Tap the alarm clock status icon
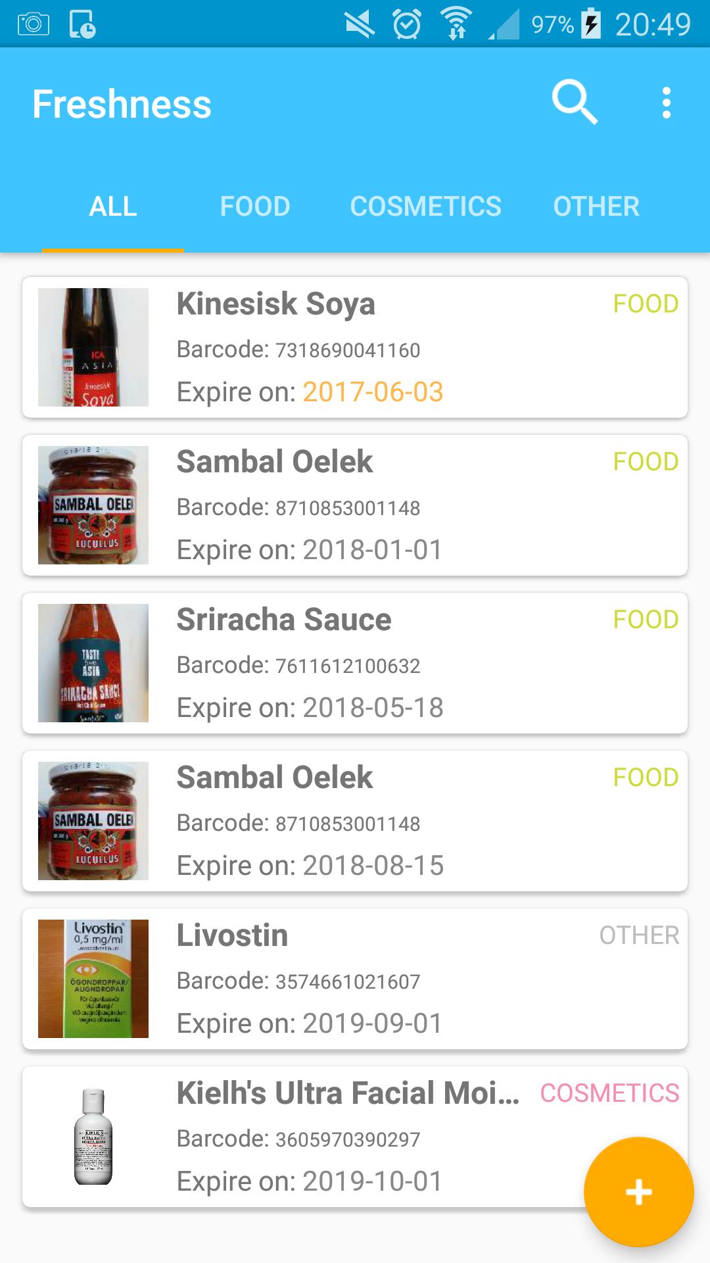This screenshot has height=1263, width=710. [407, 25]
